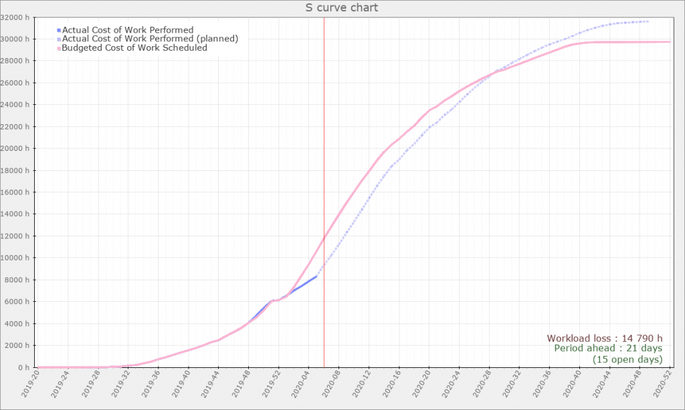The width and height of the screenshot is (685, 410).
Task: Click the 'Period ahead : 21 days' text
Action: [608, 349]
